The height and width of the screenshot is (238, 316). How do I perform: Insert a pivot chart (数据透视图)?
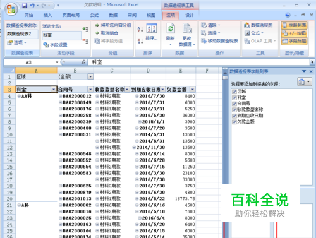(x=258, y=25)
